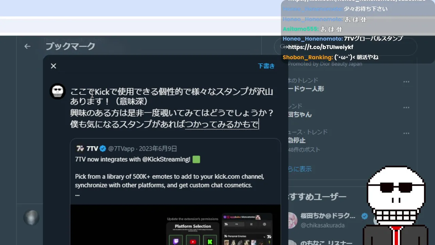Open the quoted 7TV account name

pyautogui.click(x=92, y=149)
